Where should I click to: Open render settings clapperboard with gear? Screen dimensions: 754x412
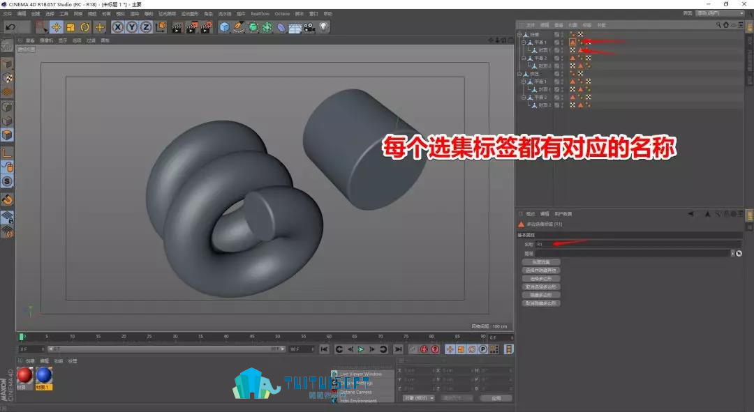207,27
